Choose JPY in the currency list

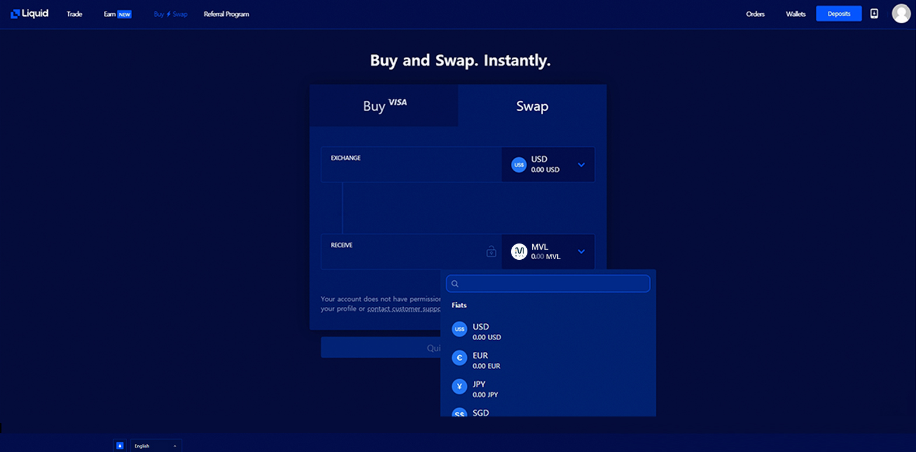[548, 389]
